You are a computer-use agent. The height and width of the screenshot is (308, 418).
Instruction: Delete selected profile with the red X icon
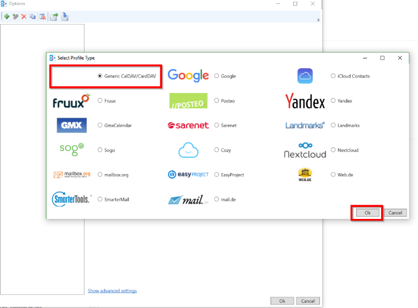24,17
